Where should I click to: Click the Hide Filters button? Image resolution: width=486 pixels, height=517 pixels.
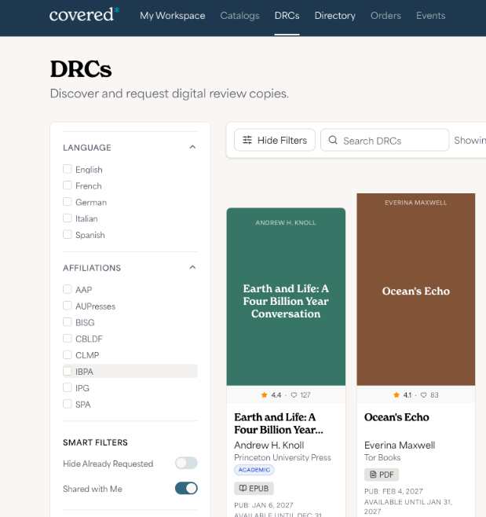[275, 140]
